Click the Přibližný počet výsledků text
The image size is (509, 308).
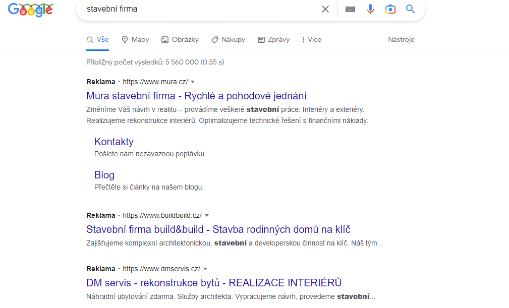[155, 62]
